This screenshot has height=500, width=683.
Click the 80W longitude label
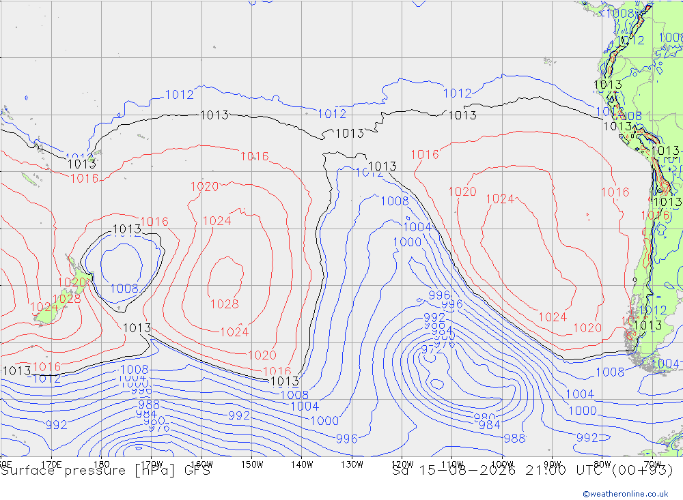[x=602, y=465]
